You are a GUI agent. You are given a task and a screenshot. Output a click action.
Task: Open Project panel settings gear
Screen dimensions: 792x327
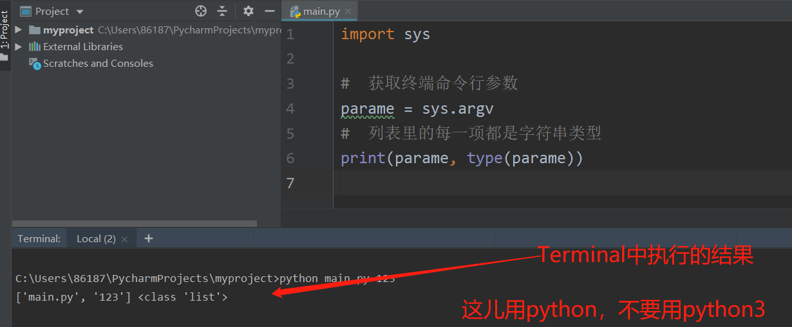(249, 11)
